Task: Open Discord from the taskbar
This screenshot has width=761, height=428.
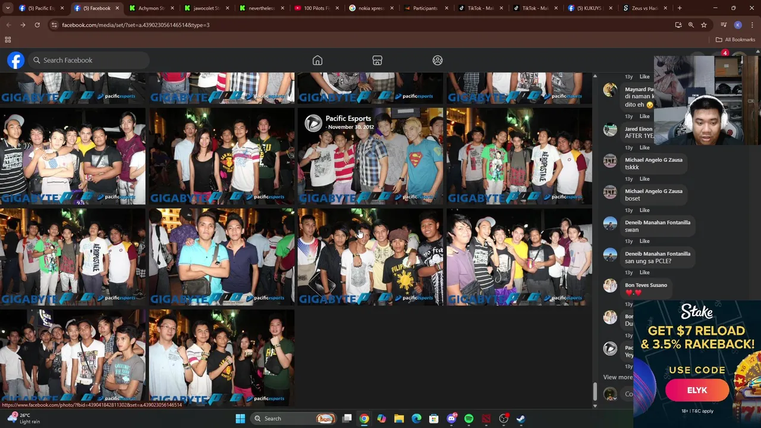Action: coord(451,418)
